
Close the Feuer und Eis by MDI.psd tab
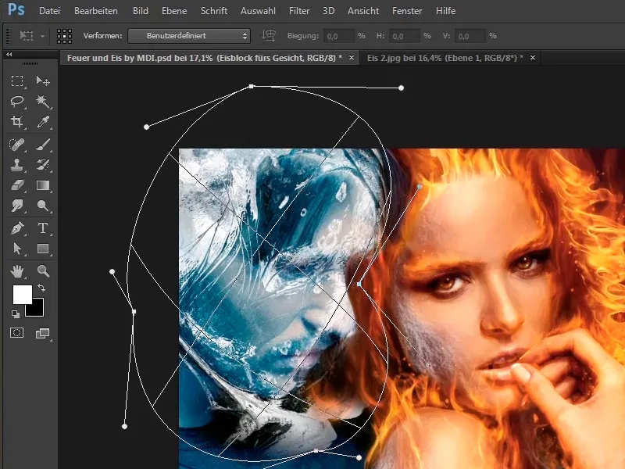tap(352, 58)
